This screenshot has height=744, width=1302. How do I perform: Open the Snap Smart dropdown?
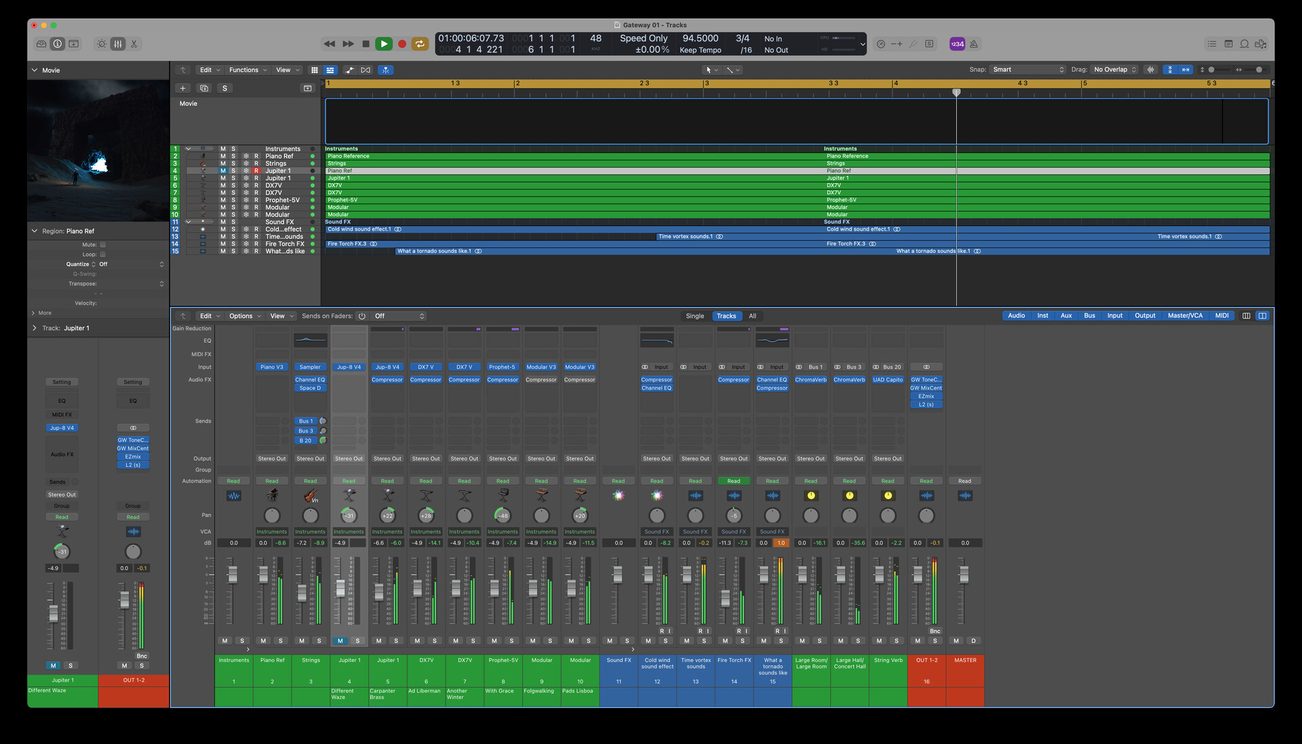(1027, 70)
